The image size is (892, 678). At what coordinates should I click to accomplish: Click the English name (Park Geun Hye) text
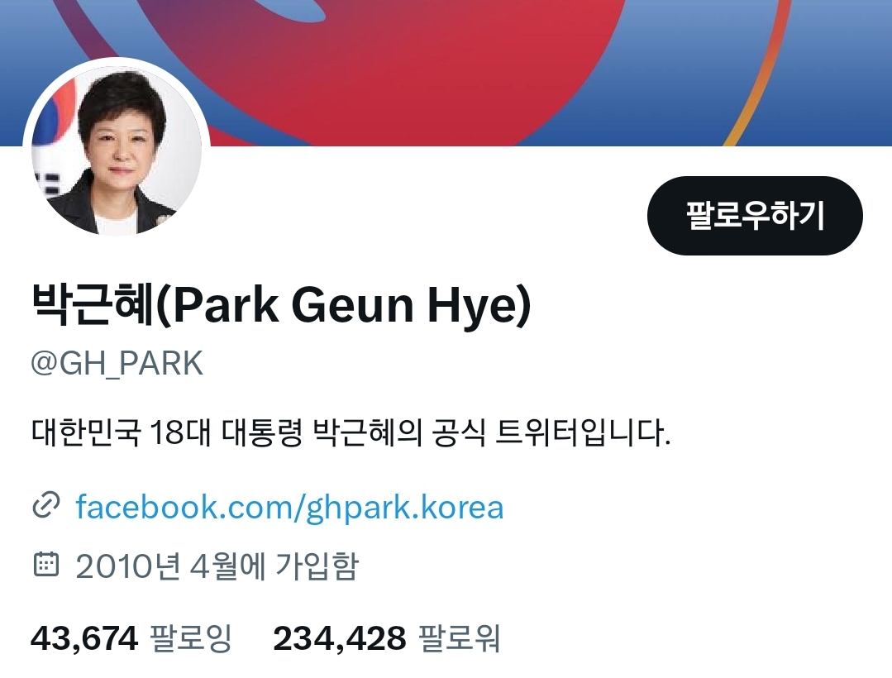[x=343, y=305]
